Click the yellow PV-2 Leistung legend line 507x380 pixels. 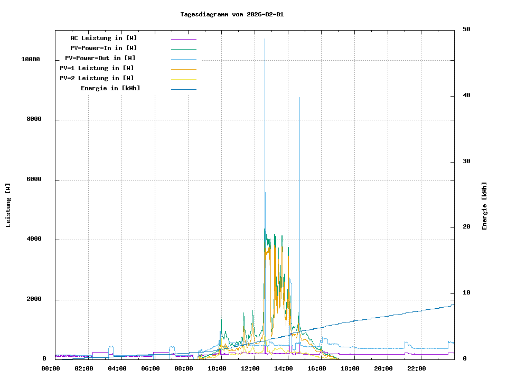click(x=183, y=79)
